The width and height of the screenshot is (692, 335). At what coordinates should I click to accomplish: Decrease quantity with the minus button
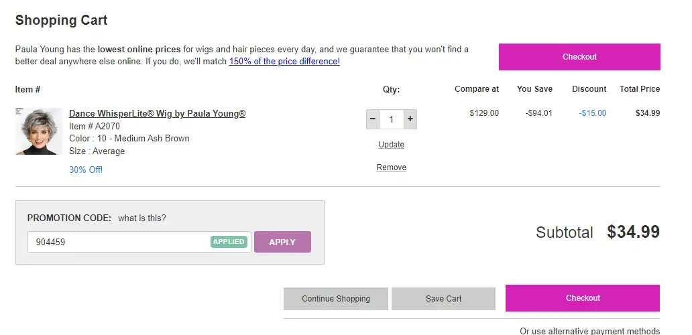pos(373,120)
